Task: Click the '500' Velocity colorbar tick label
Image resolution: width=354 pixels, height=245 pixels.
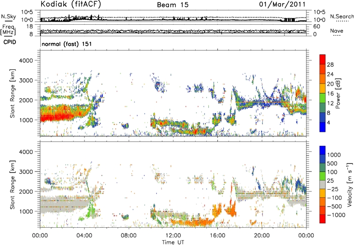Action: [332, 163]
